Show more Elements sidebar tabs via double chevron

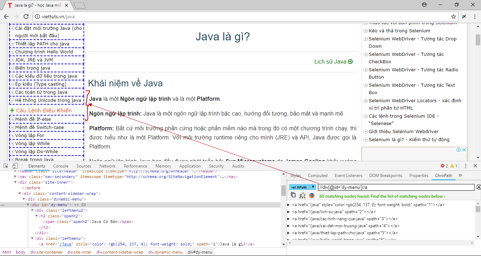[460, 175]
